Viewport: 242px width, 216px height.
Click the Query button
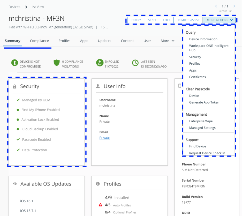136,20
